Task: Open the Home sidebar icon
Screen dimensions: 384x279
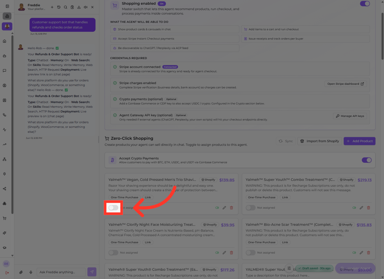Action: click(4, 41)
